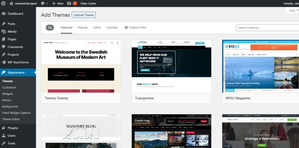Select the Masonry Blog theme thumbnail
This screenshot has width=299, height=148.
click(81, 131)
